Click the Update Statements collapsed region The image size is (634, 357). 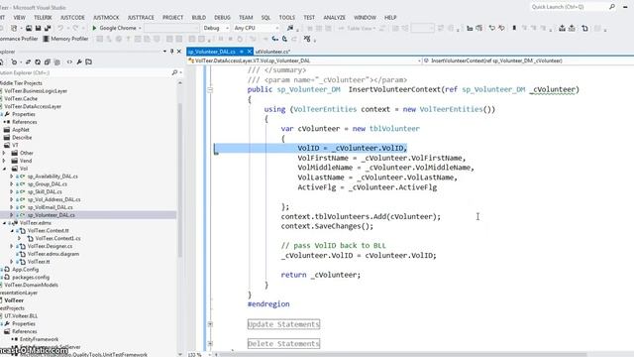[283, 324]
